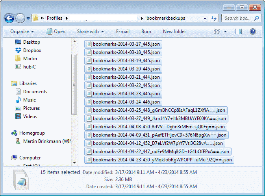Click file icon of bookmarks-2014-03-19_445.json

pyautogui.click(x=89, y=61)
